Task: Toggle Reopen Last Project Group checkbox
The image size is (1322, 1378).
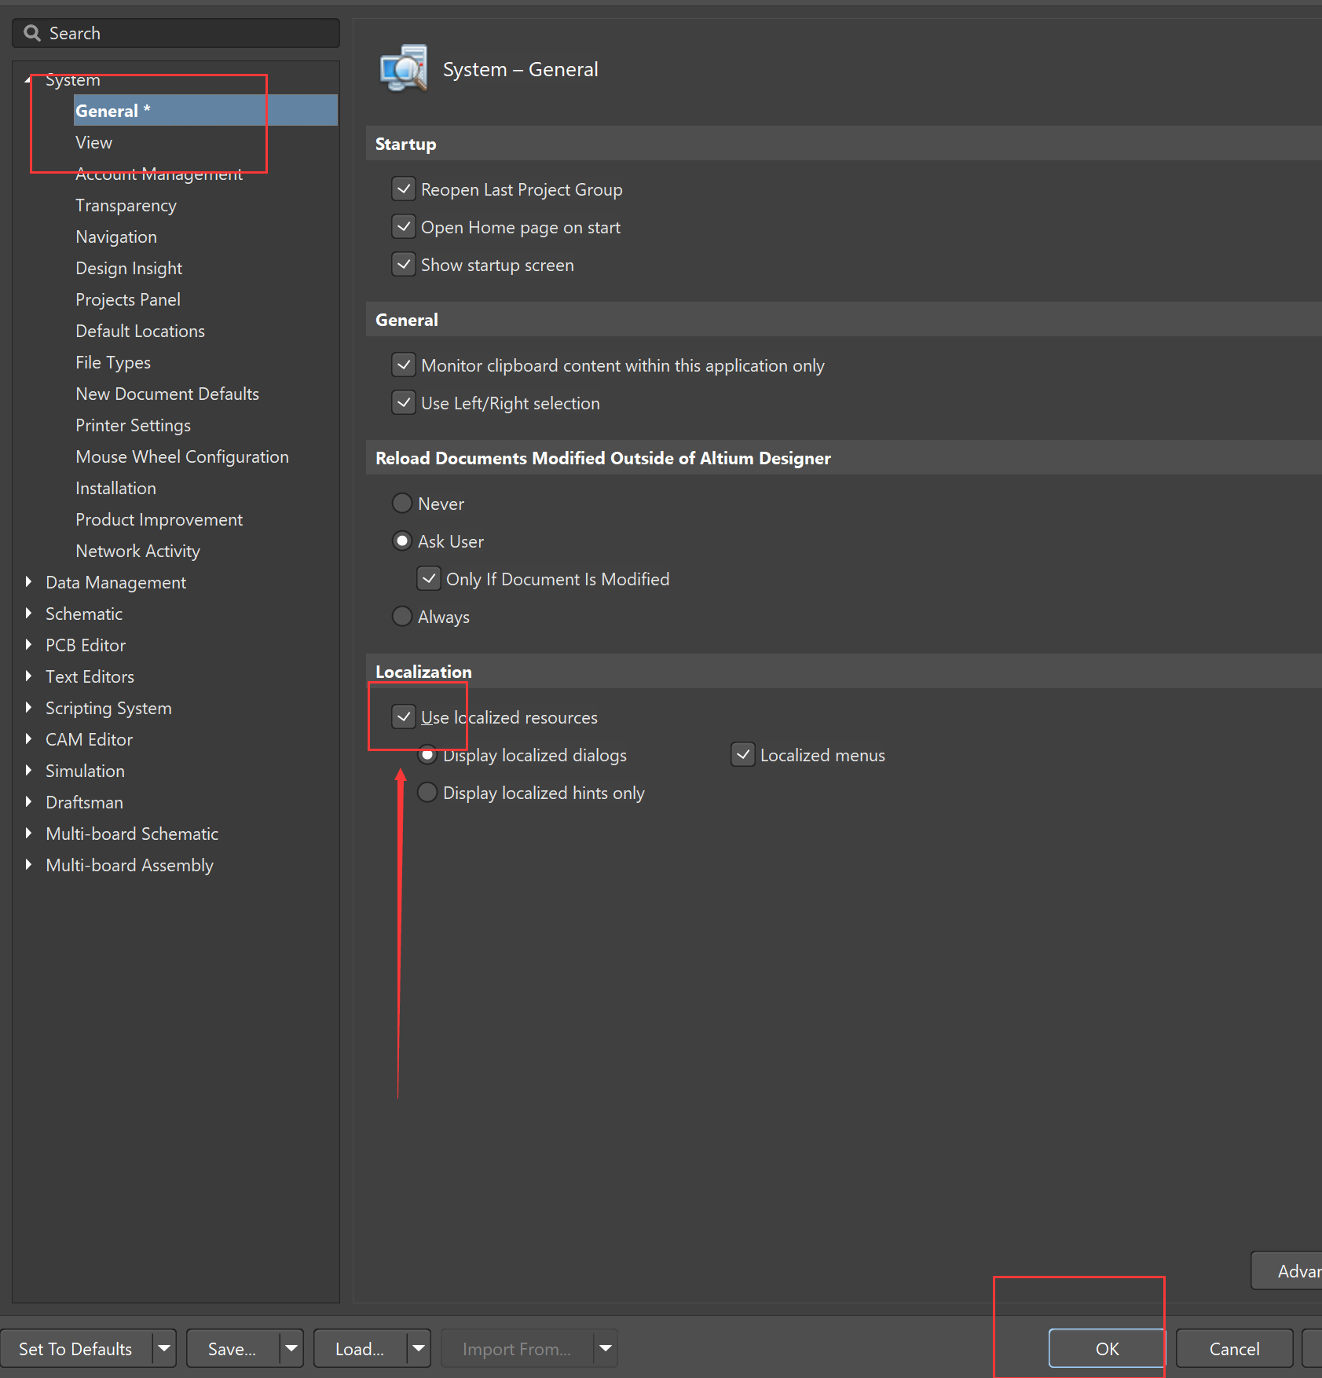Action: pos(404,189)
